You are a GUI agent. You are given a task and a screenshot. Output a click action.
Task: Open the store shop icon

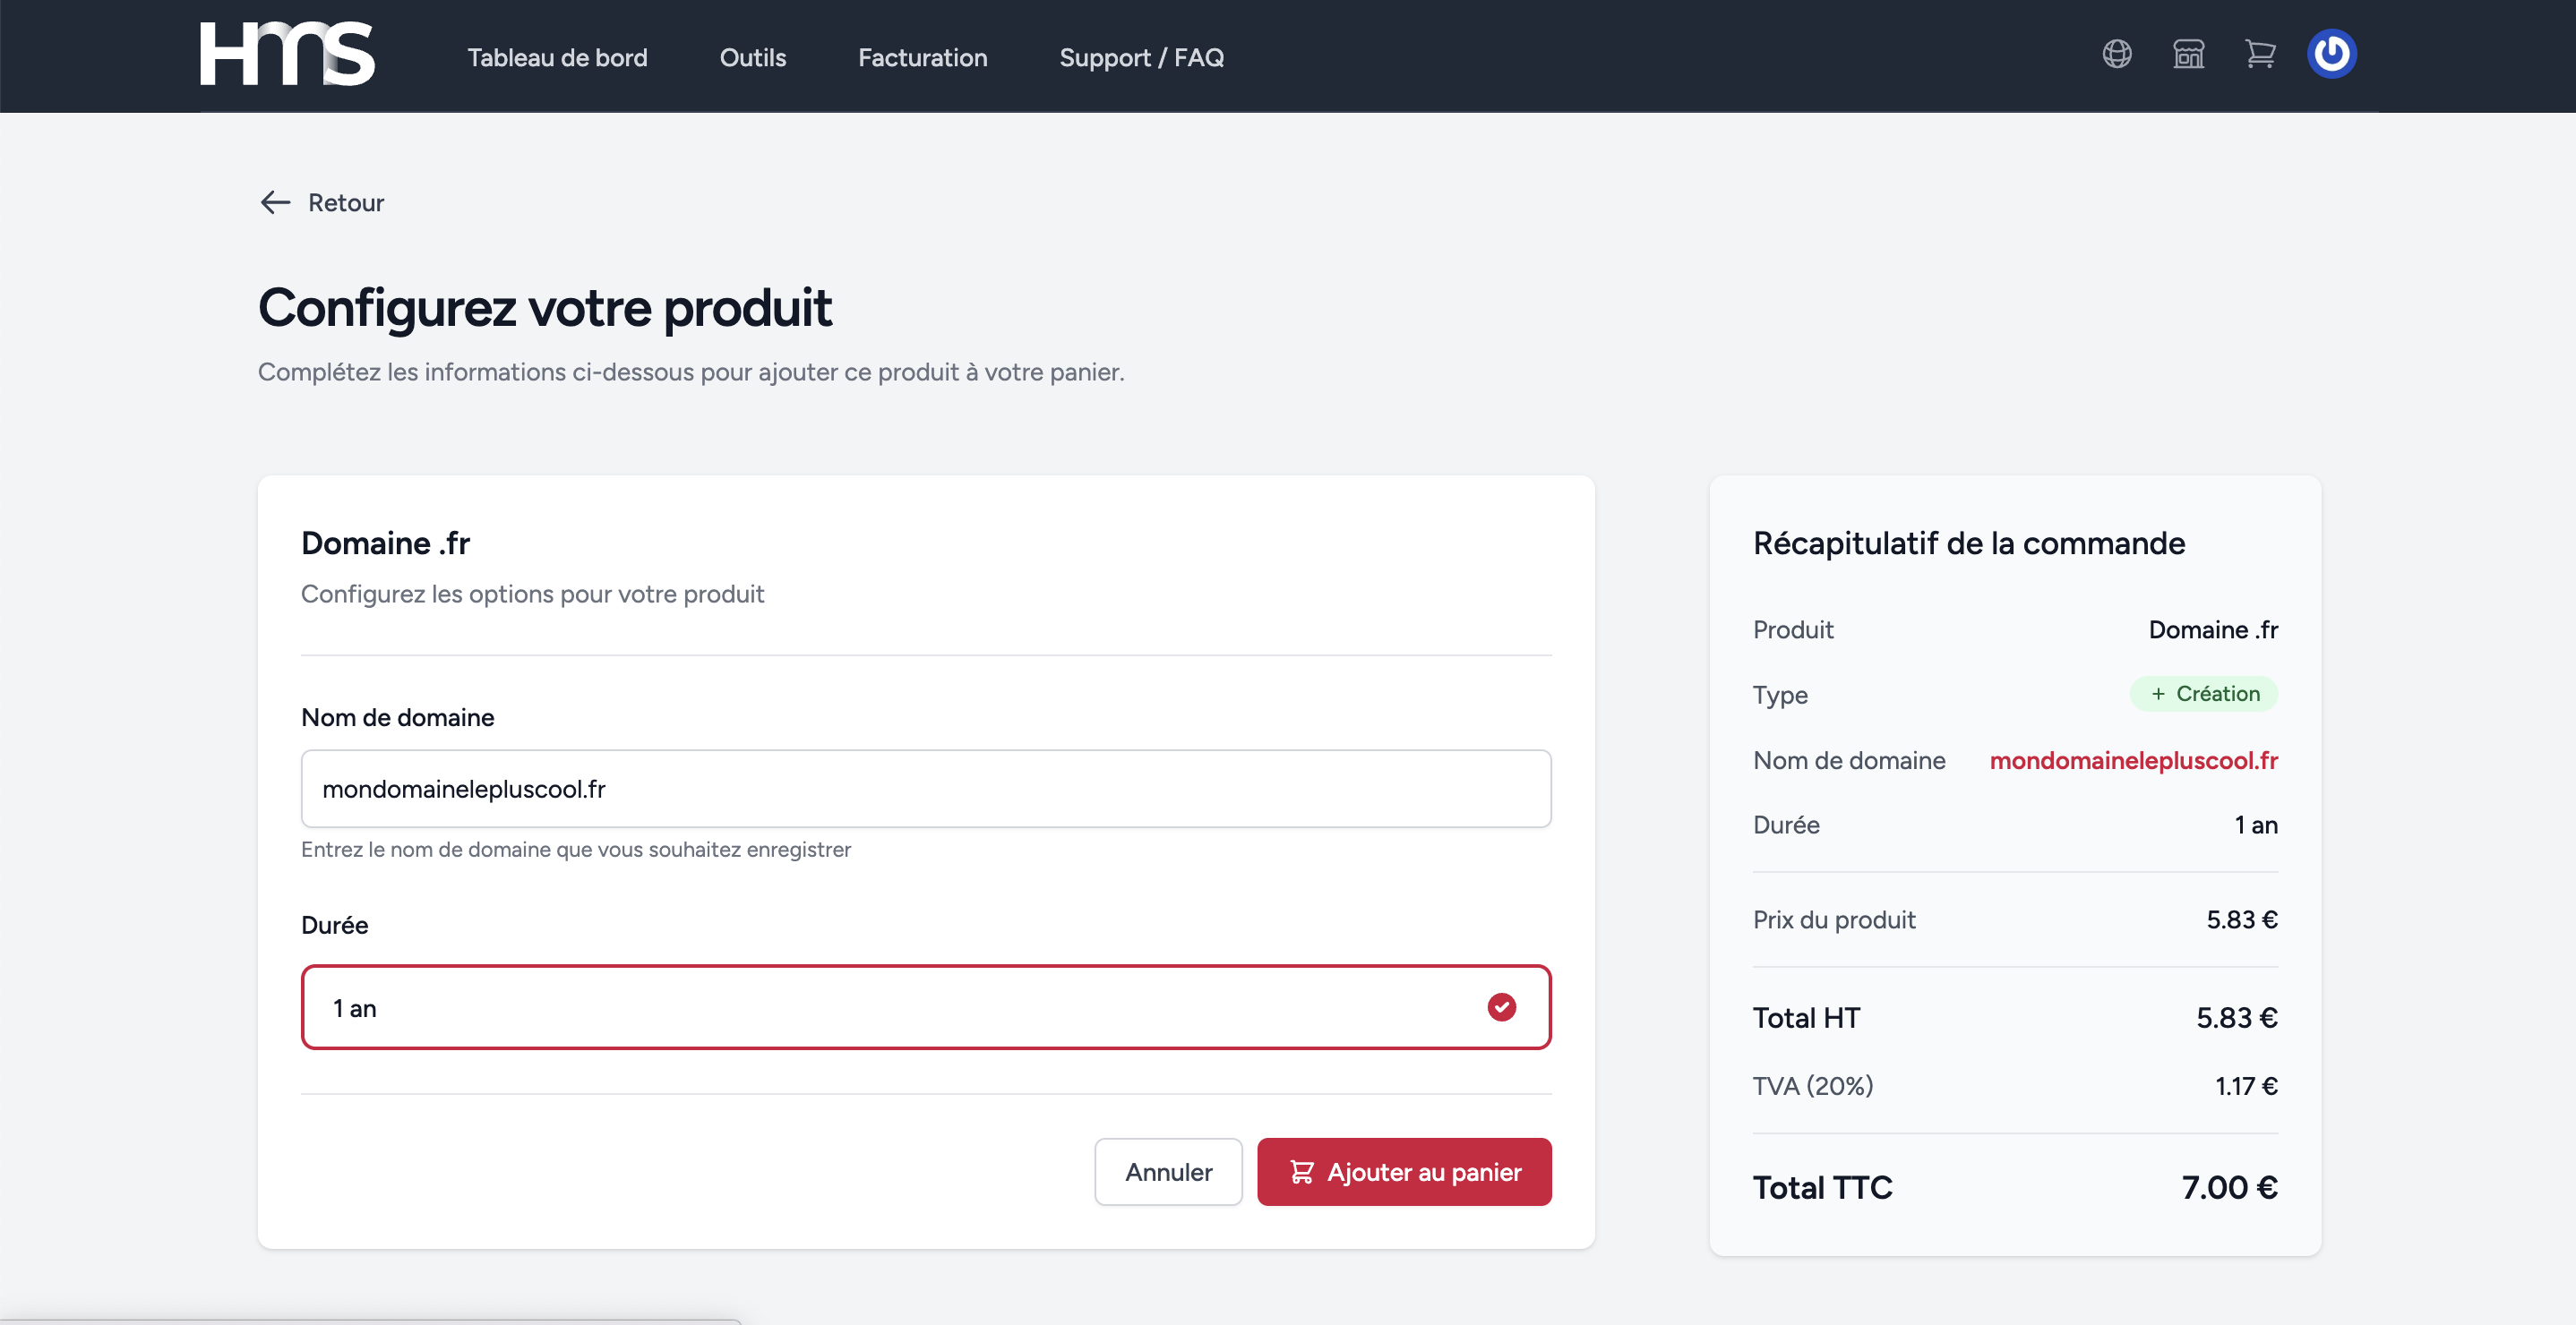click(x=2188, y=54)
